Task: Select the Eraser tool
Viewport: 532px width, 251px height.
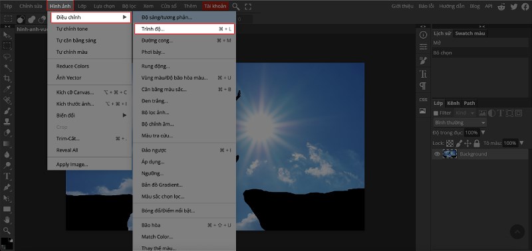Action: [7, 133]
